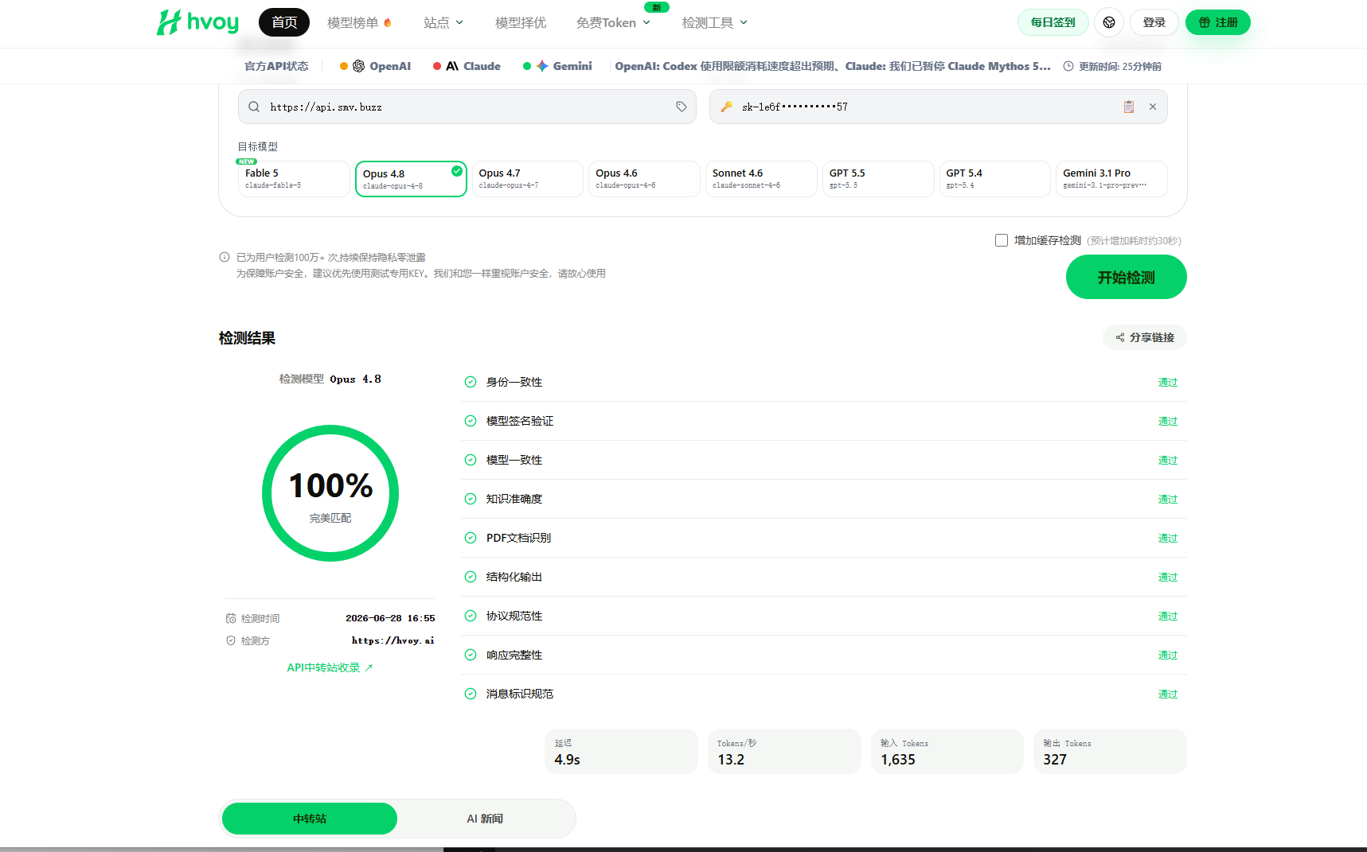Open the 模型榜单 nav item
This screenshot has height=852, width=1367.
click(359, 22)
